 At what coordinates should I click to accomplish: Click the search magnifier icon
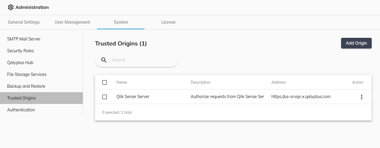point(104,60)
